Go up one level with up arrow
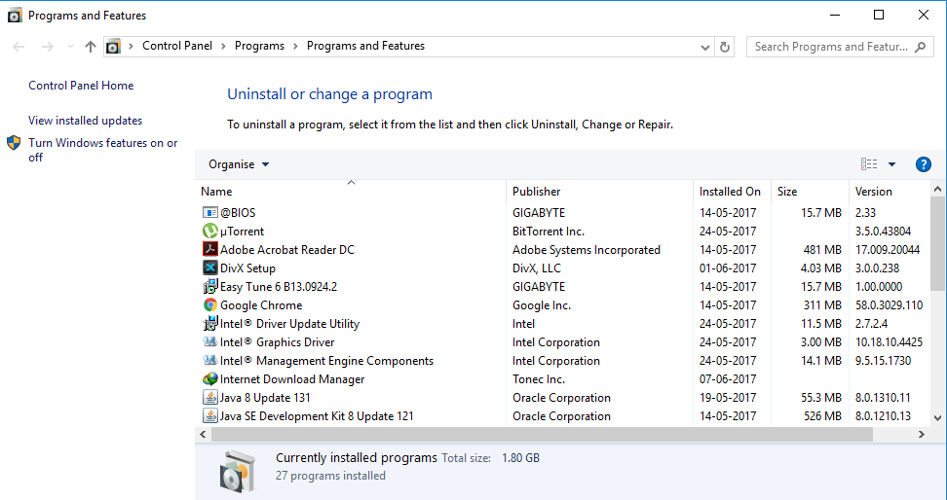Image resolution: width=947 pixels, height=500 pixels. point(91,47)
